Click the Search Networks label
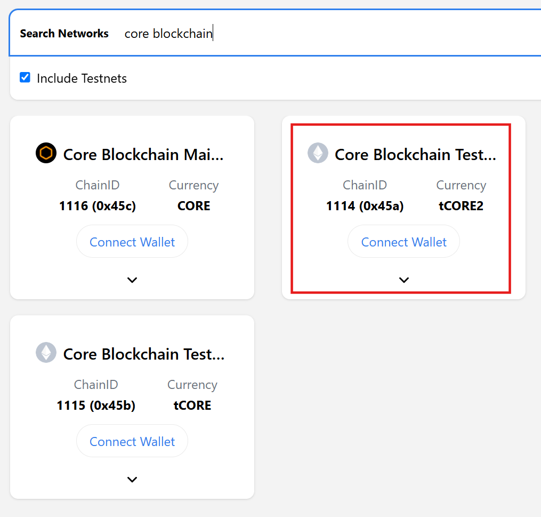541x517 pixels. 64,34
